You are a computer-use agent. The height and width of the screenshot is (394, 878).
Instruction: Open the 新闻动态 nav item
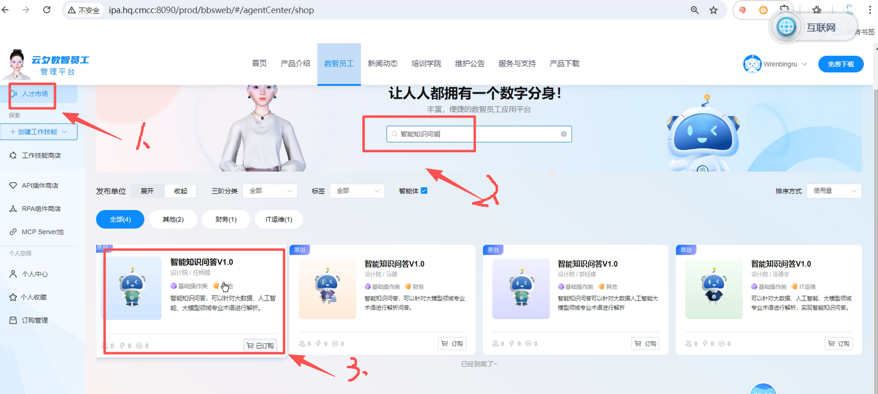382,64
